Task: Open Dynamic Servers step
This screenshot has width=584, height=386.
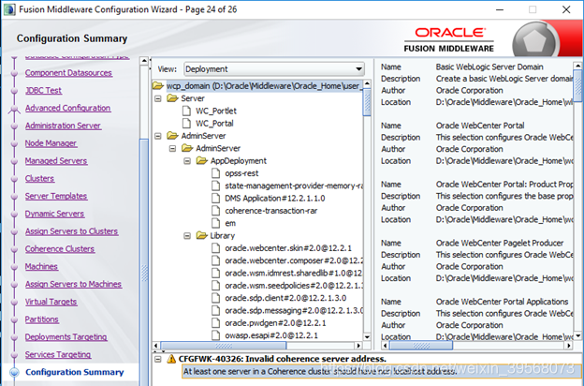Action: coord(54,214)
